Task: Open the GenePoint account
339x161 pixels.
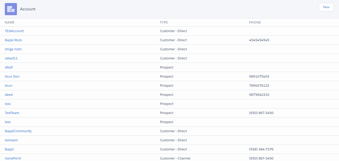Action: pyautogui.click(x=13, y=158)
